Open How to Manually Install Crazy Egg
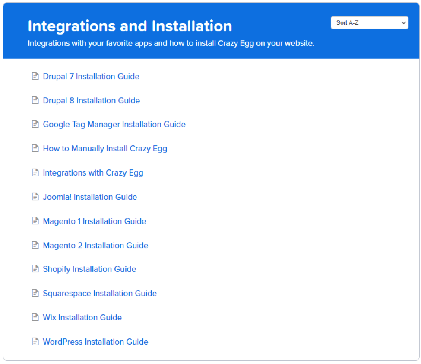 click(105, 149)
